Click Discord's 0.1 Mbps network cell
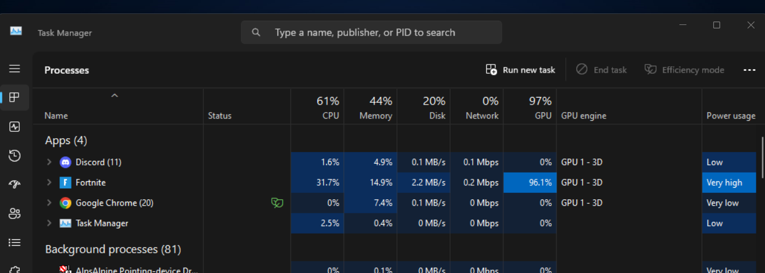Screen dimensions: 765x273 476,162
